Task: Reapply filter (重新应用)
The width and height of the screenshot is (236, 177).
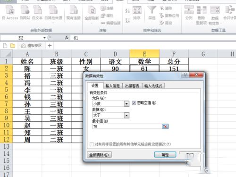Action: [x=169, y=16]
